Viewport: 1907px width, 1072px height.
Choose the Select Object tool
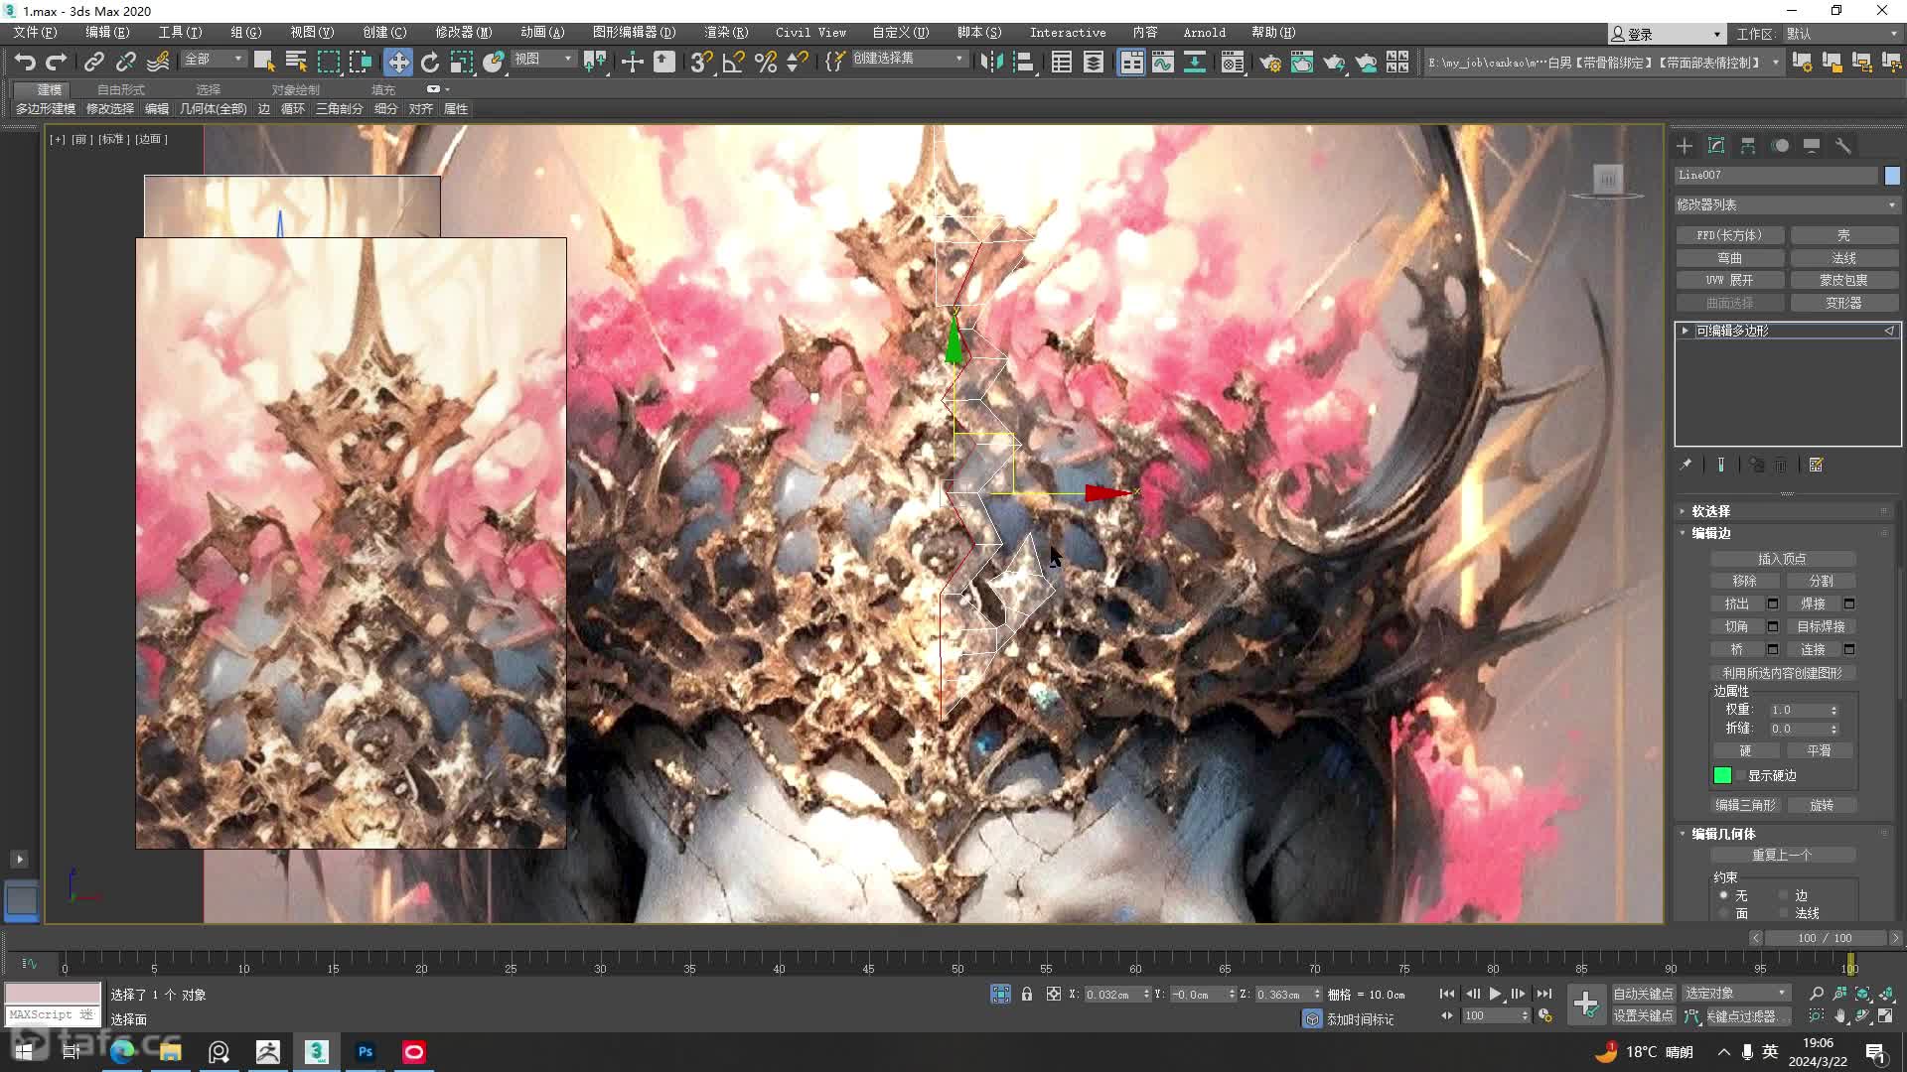click(264, 63)
